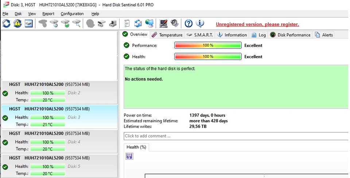Click the 29,56 TB lifetime writes value
350x178 pixels.
pyautogui.click(x=198, y=126)
